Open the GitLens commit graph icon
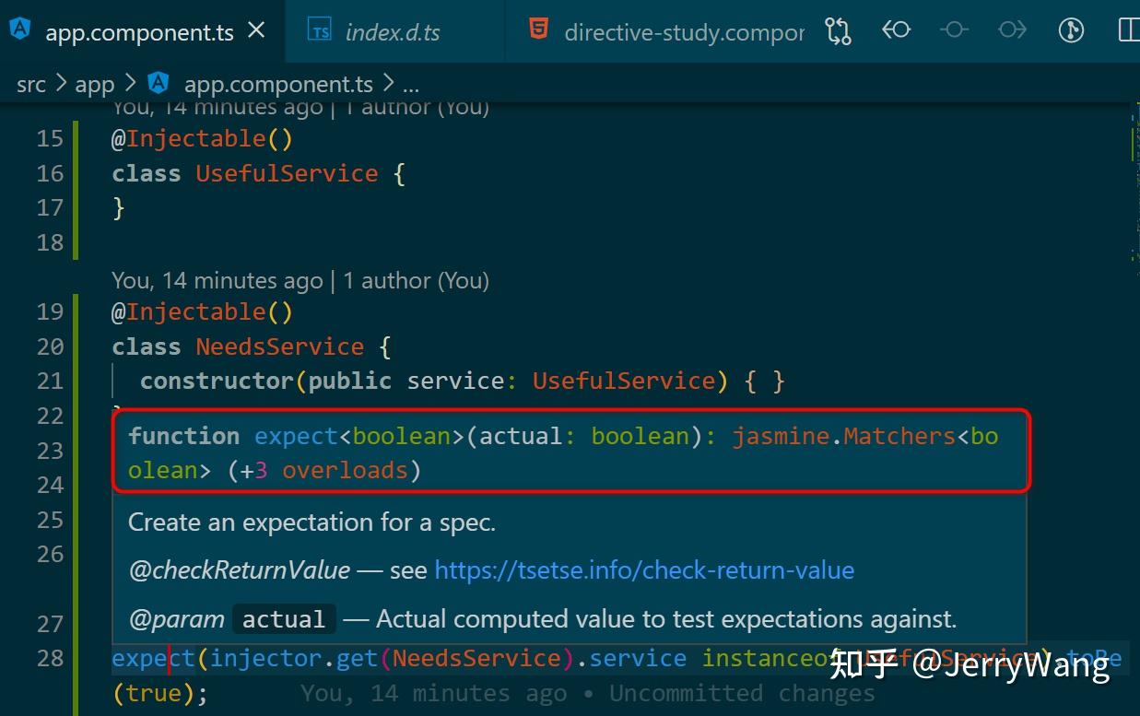The image size is (1140, 716). coord(1070,30)
